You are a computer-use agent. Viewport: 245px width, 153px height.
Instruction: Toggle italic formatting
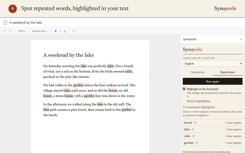coord(60,31)
